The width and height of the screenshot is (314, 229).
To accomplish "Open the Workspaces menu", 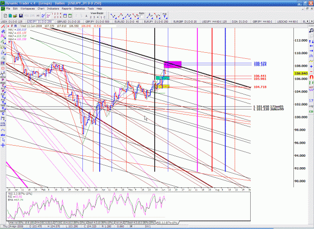I will point(28,9).
